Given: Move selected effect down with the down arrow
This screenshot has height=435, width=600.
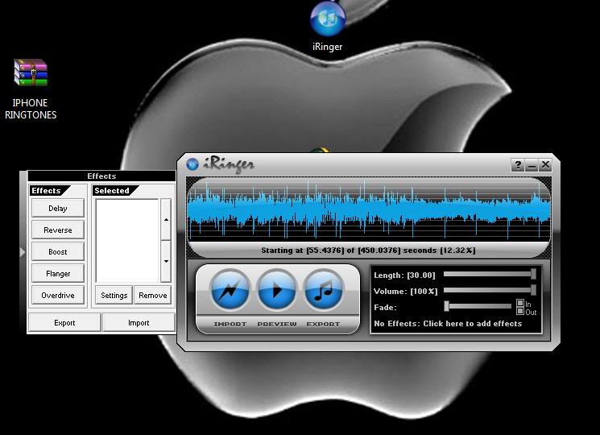Looking at the screenshot, I should (x=166, y=261).
